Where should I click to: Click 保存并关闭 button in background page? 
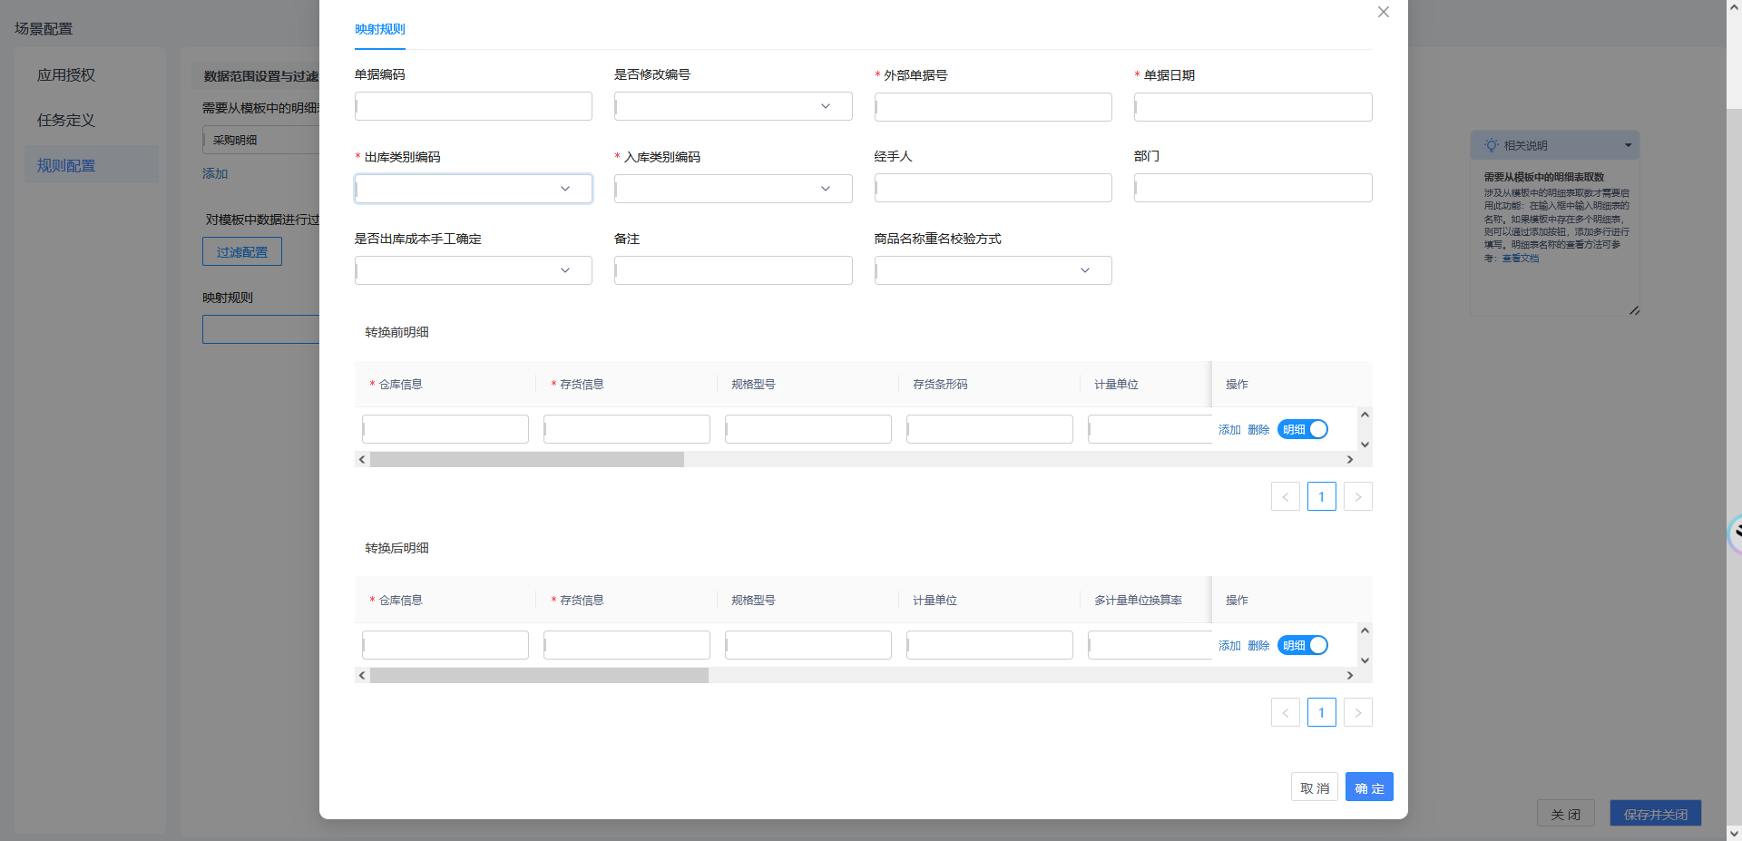click(1656, 814)
